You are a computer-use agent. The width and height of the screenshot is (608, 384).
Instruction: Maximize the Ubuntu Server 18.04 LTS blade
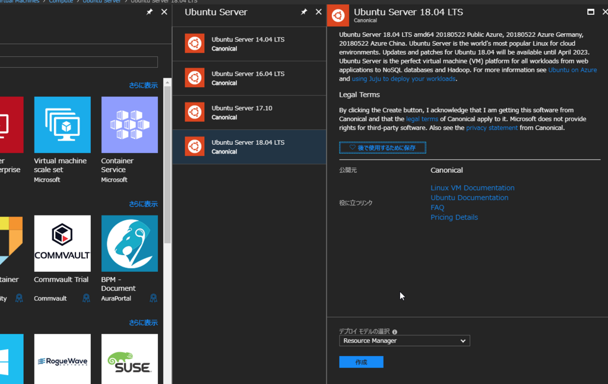coord(591,12)
